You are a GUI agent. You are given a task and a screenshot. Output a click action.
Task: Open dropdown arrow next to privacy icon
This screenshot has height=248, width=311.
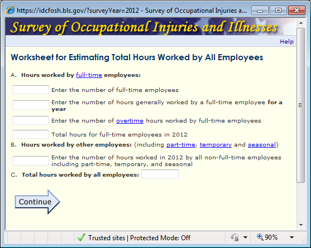(x=245, y=237)
